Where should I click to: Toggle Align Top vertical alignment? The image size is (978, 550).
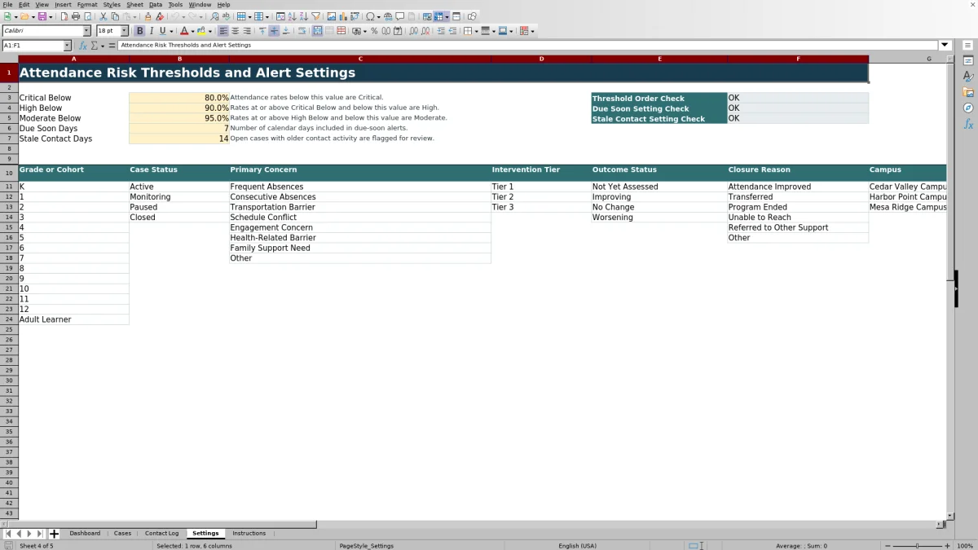(x=262, y=31)
